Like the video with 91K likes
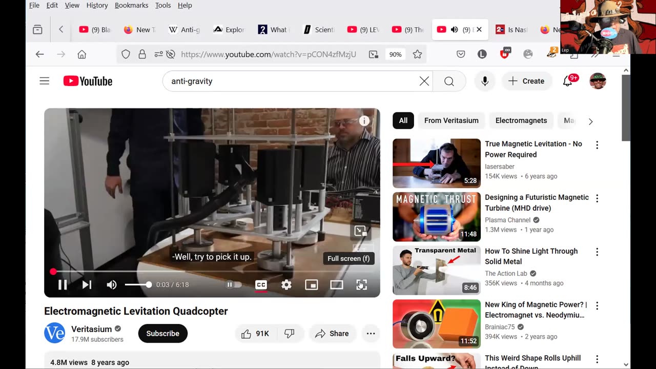Image resolution: width=656 pixels, height=369 pixels. [x=255, y=334]
